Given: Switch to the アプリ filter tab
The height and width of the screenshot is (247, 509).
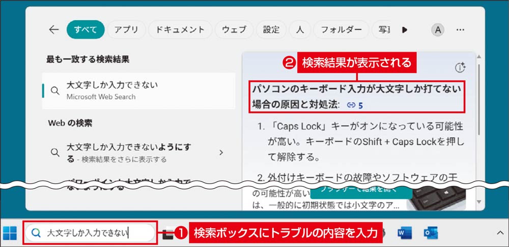Looking at the screenshot, I should (x=126, y=30).
